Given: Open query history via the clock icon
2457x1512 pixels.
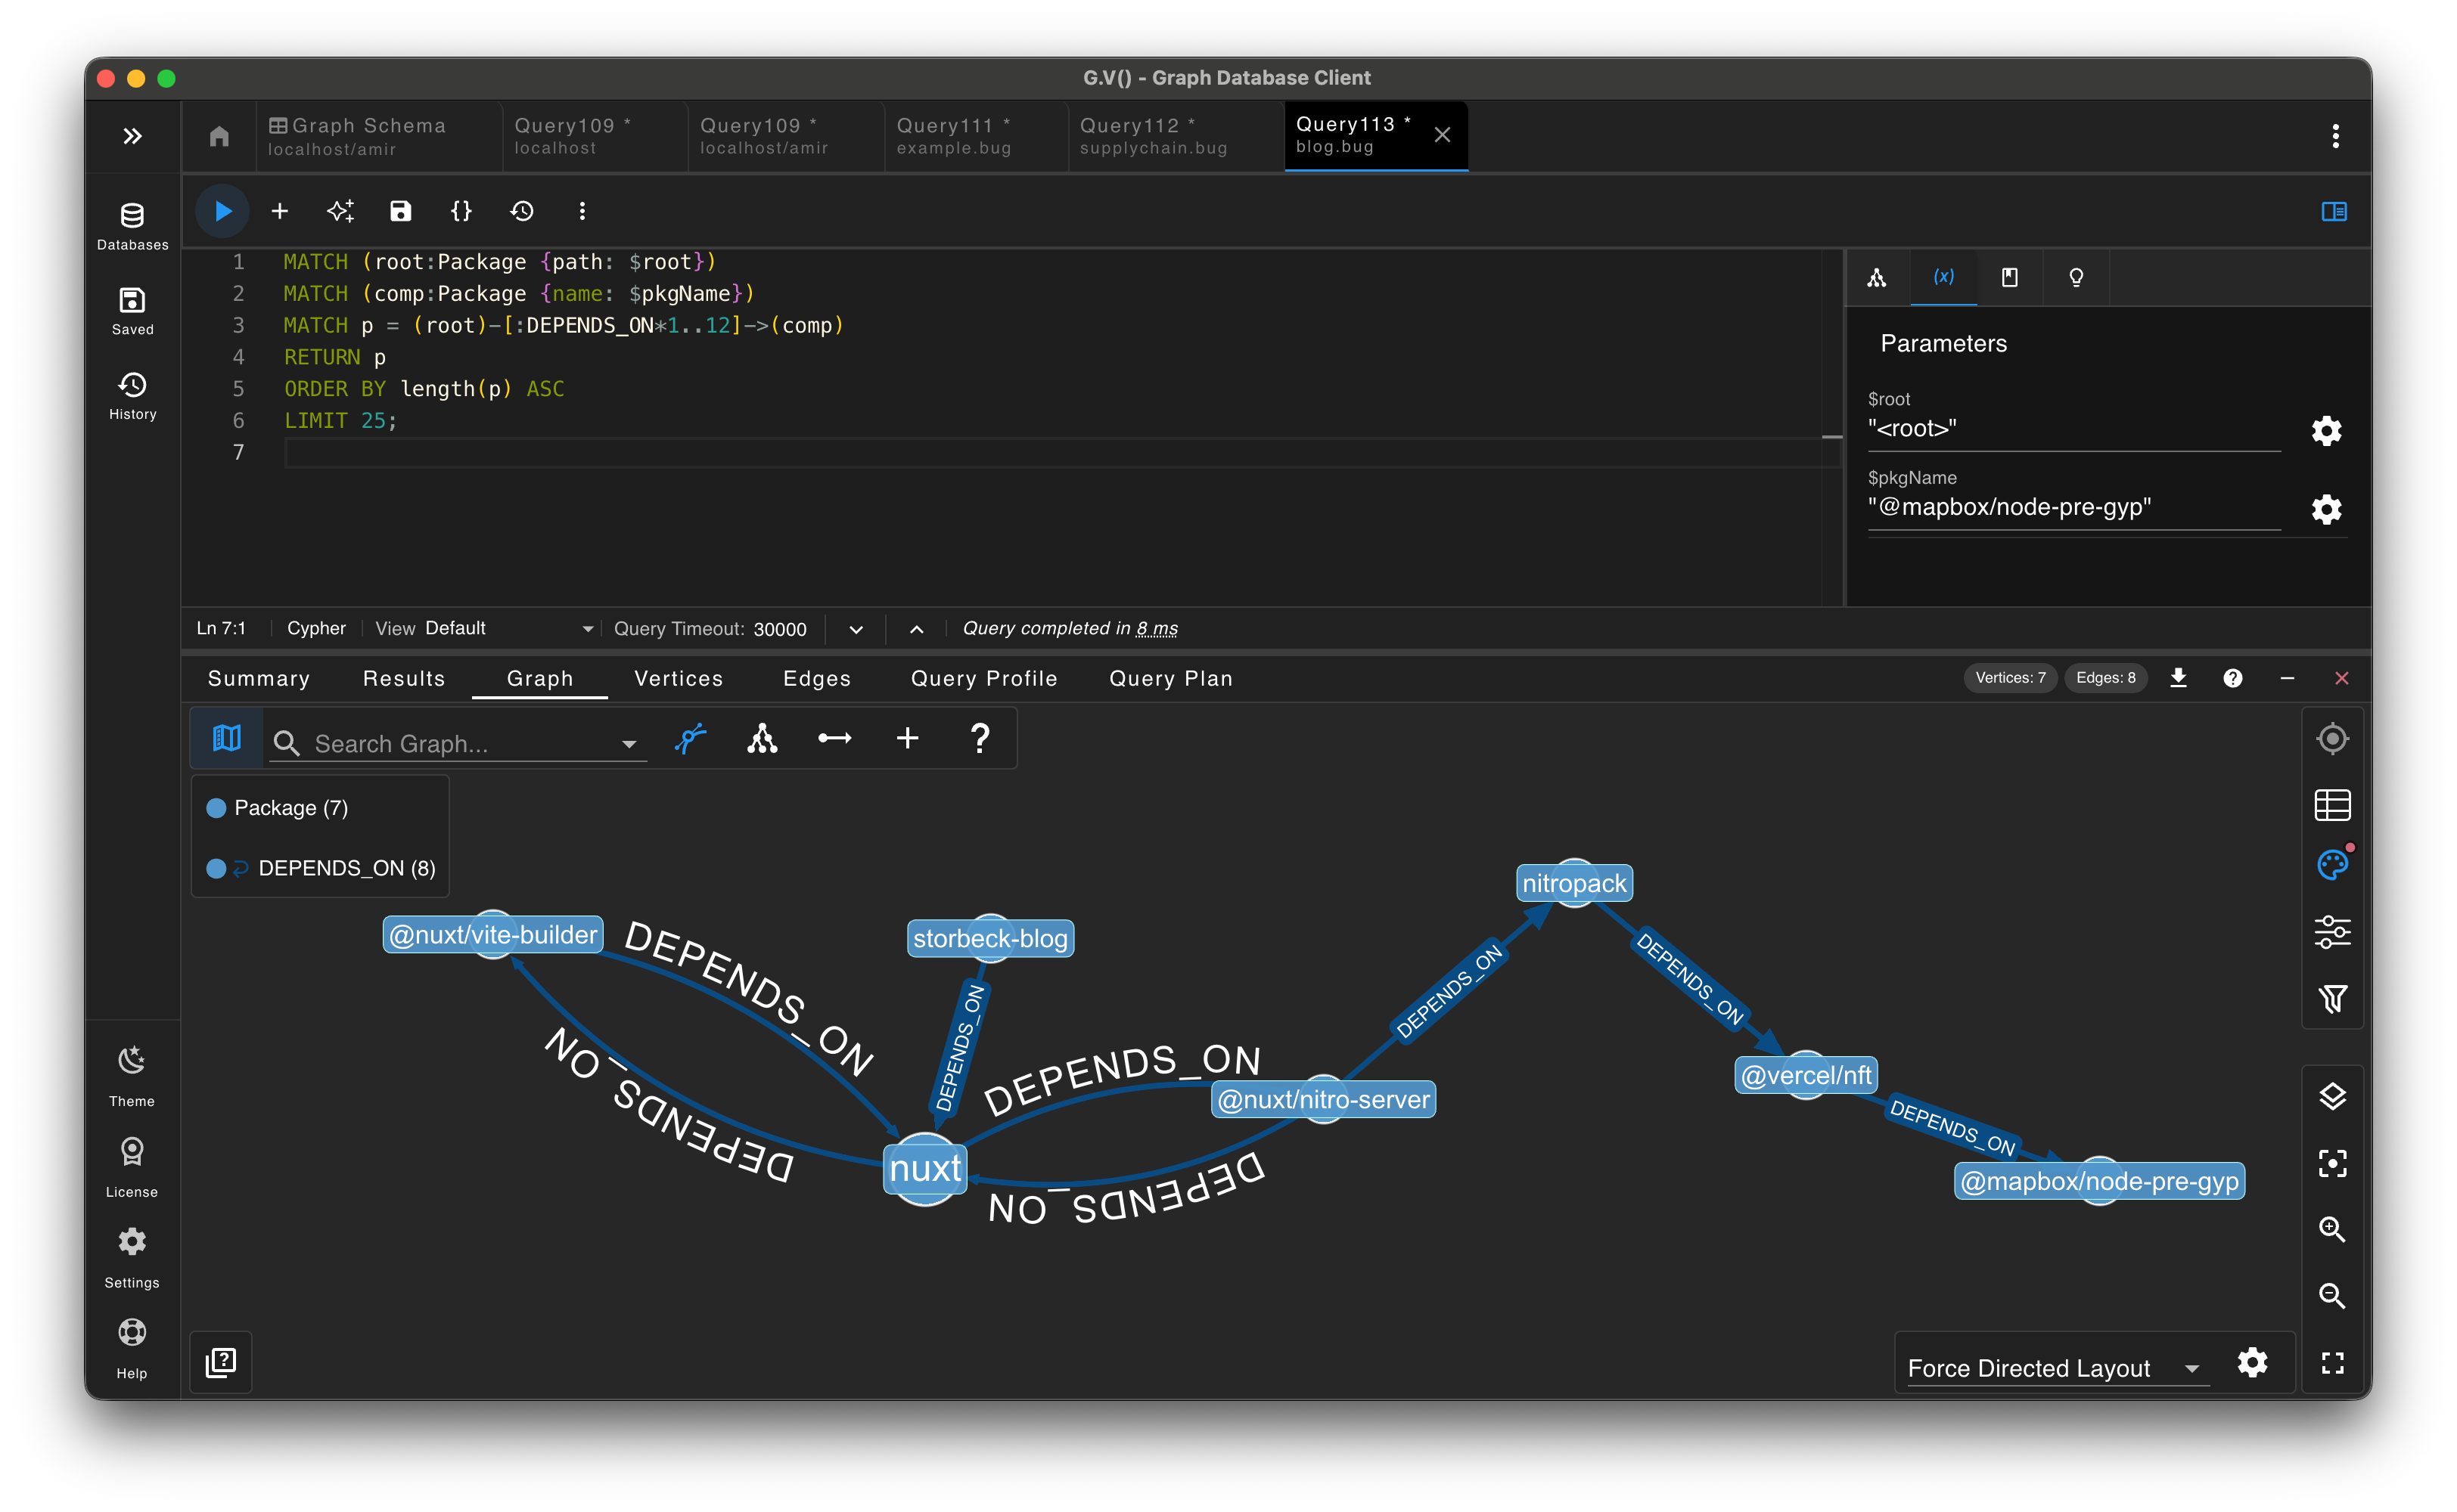Looking at the screenshot, I should 521,211.
